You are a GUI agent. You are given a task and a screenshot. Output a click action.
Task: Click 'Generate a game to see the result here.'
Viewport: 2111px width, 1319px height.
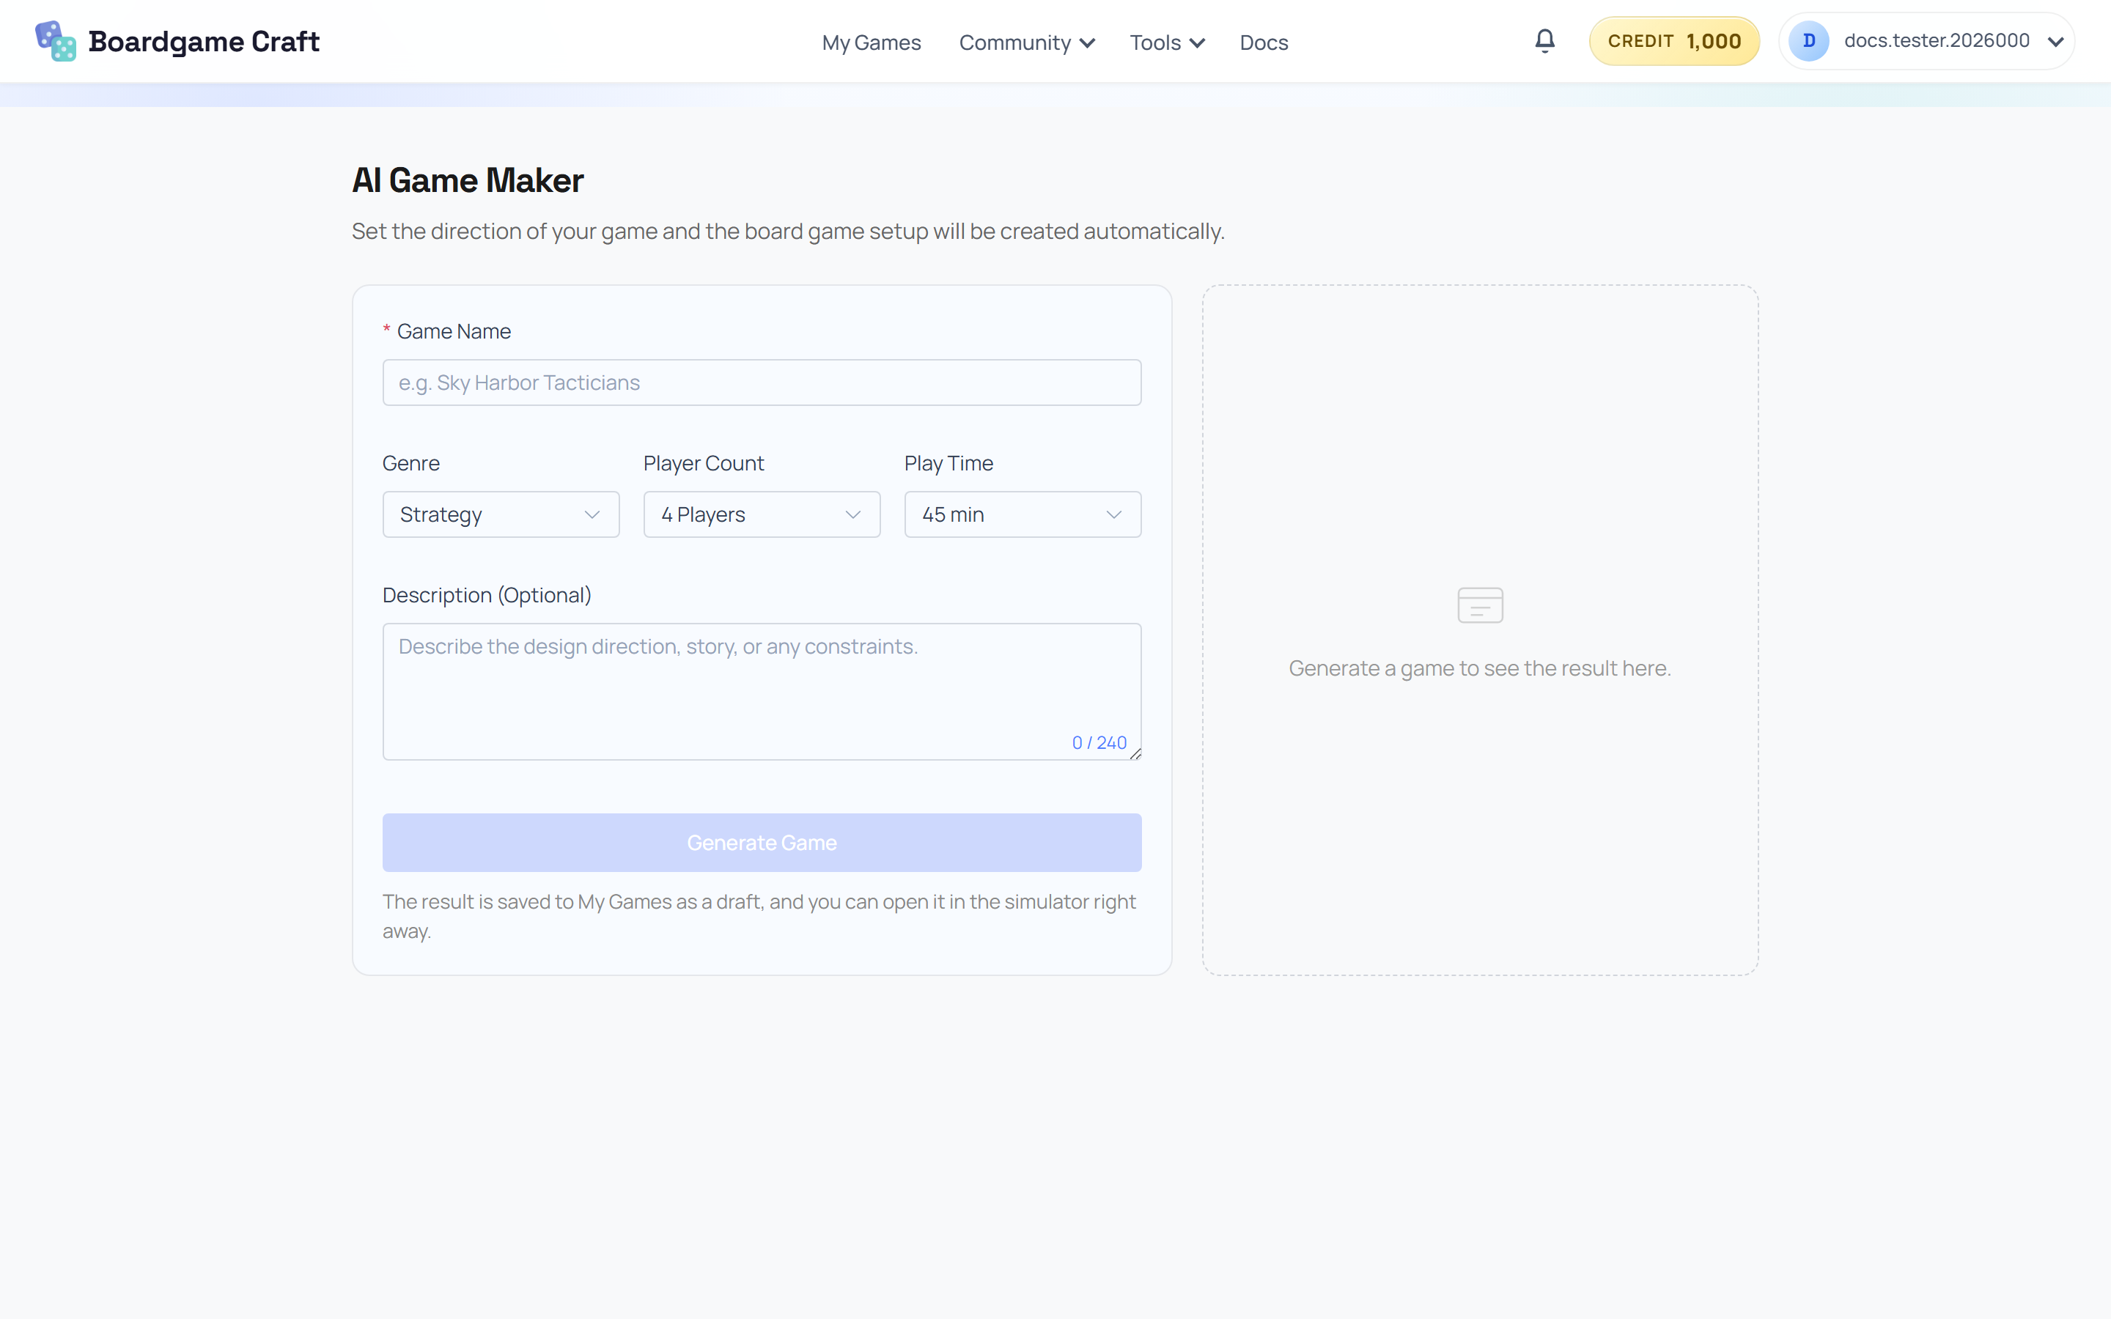1479,668
